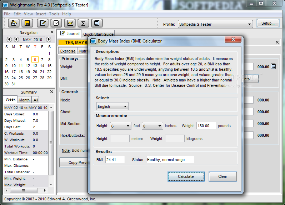Open the Insert menu

[x=41, y=14]
